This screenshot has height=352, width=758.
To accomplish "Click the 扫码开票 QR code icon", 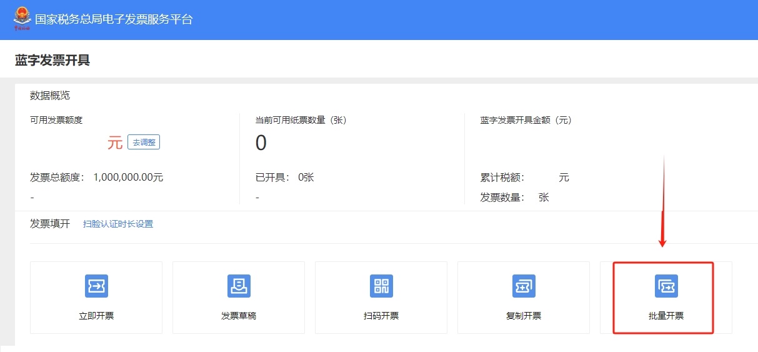I will click(381, 286).
